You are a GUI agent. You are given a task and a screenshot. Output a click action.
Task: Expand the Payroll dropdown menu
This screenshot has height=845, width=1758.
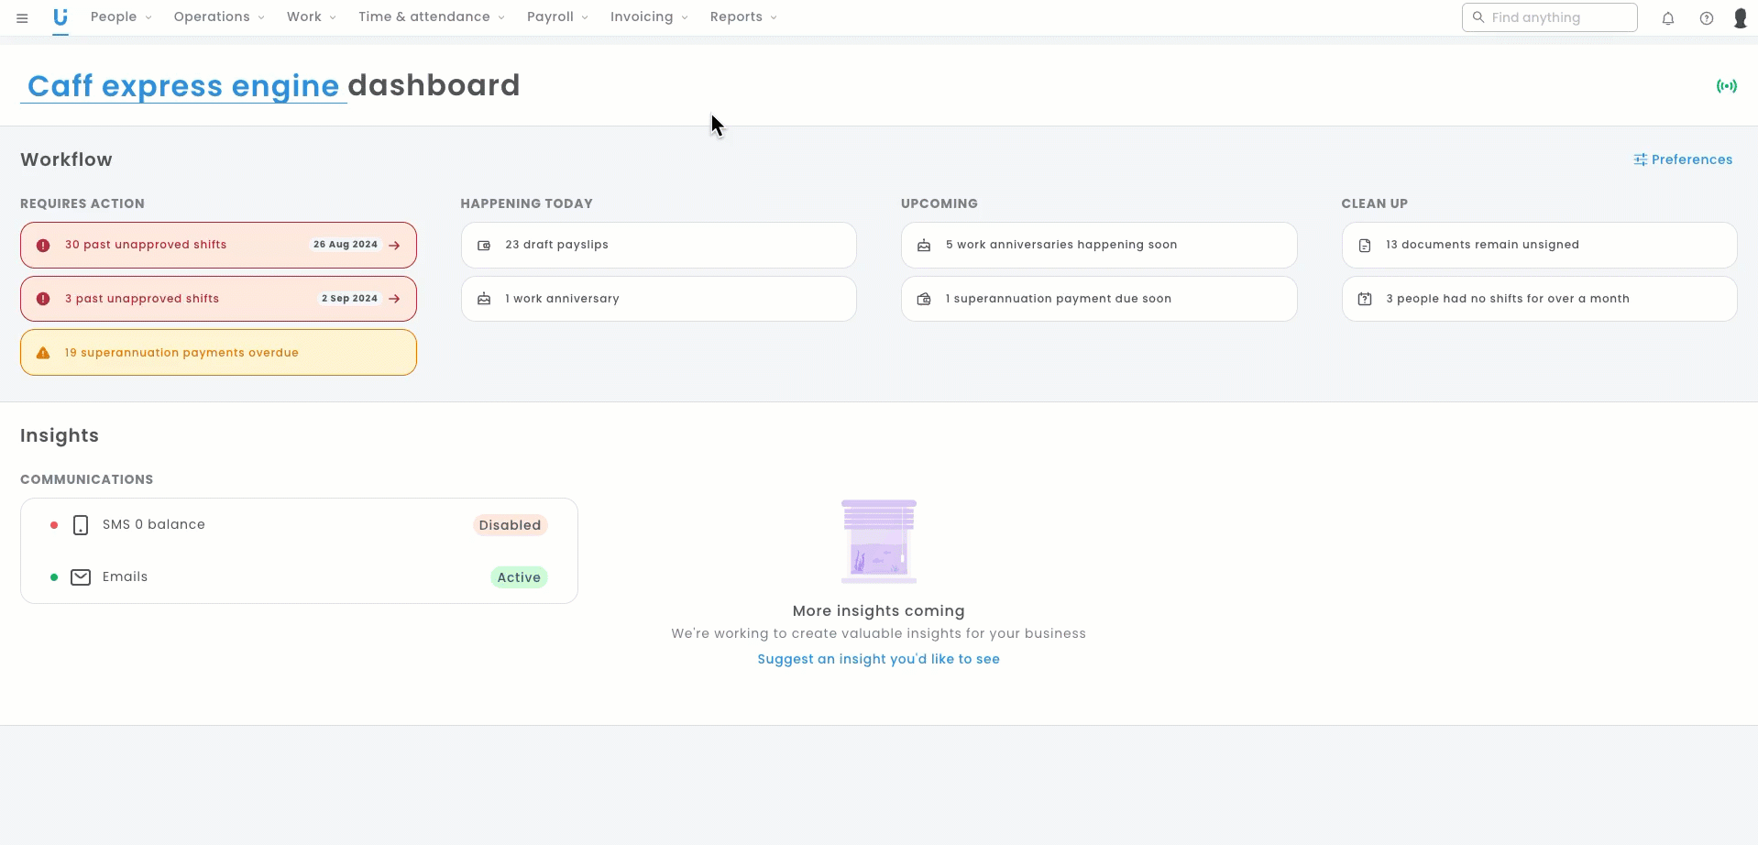click(557, 17)
